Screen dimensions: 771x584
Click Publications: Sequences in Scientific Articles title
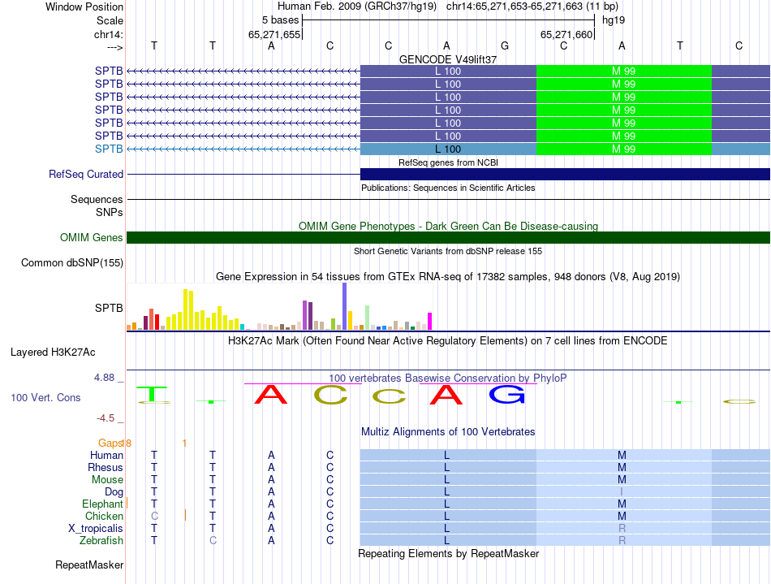[x=448, y=188]
